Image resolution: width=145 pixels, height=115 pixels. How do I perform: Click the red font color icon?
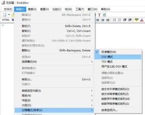pyautogui.click(x=142, y=20)
